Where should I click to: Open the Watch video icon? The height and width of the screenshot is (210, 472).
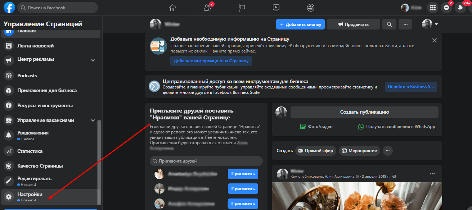[276, 8]
